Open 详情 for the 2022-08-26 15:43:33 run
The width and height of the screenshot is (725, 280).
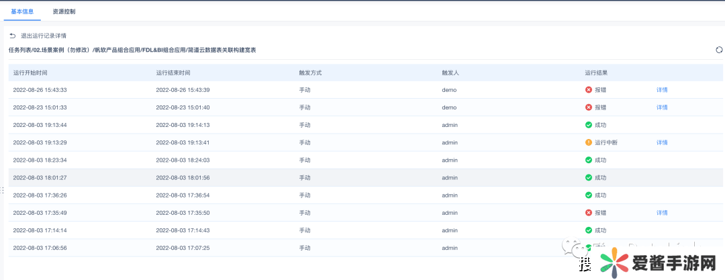click(x=662, y=90)
